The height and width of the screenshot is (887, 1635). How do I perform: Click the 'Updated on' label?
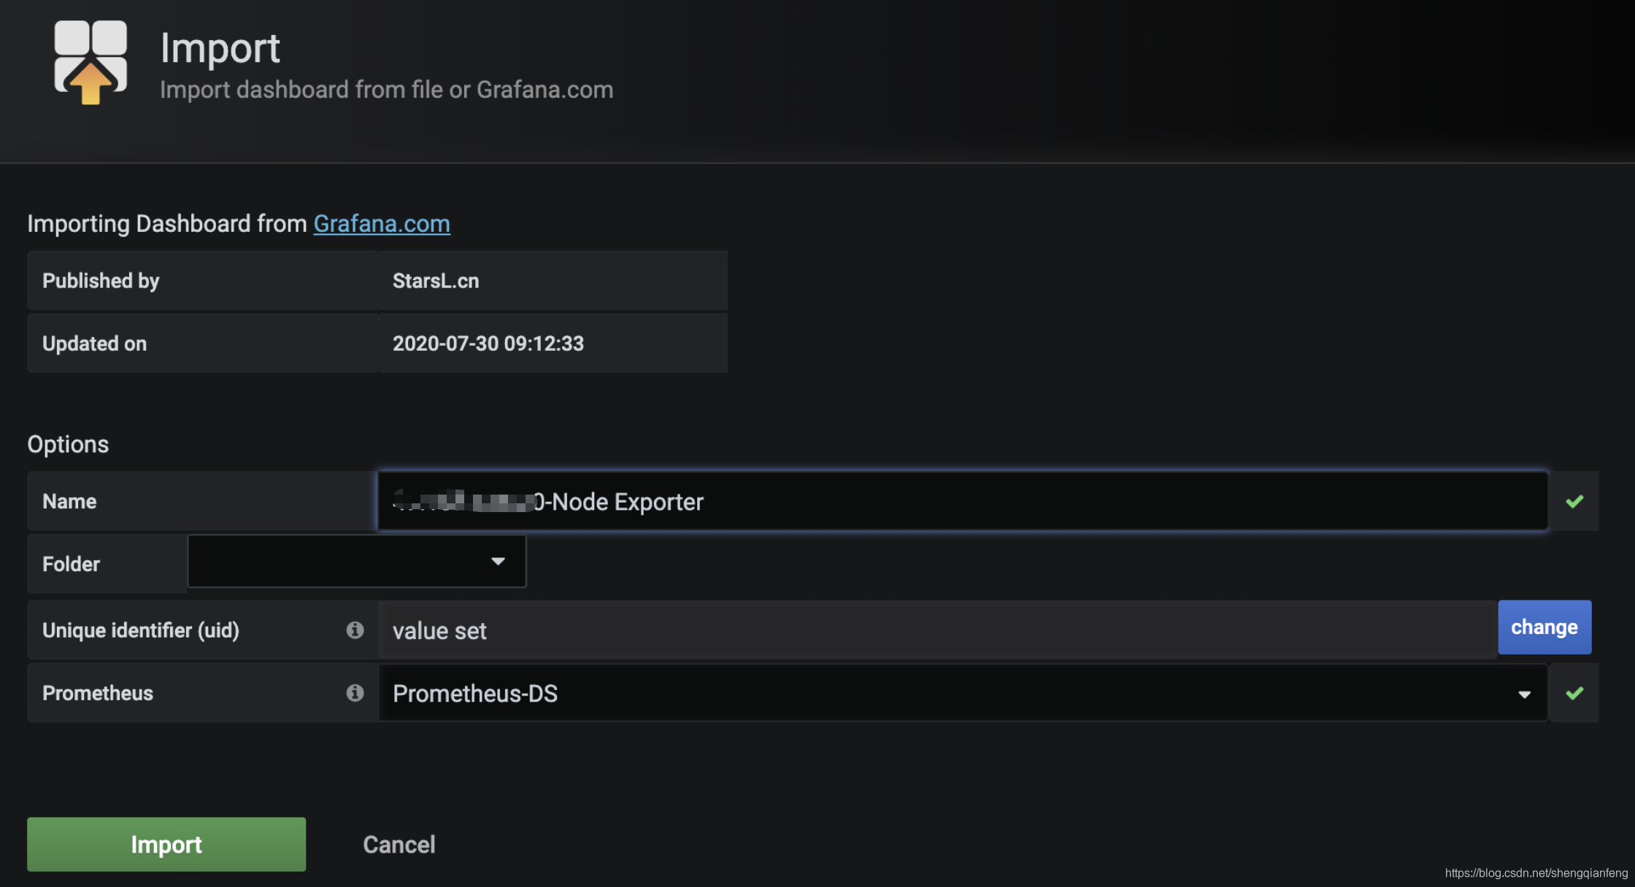(x=94, y=344)
